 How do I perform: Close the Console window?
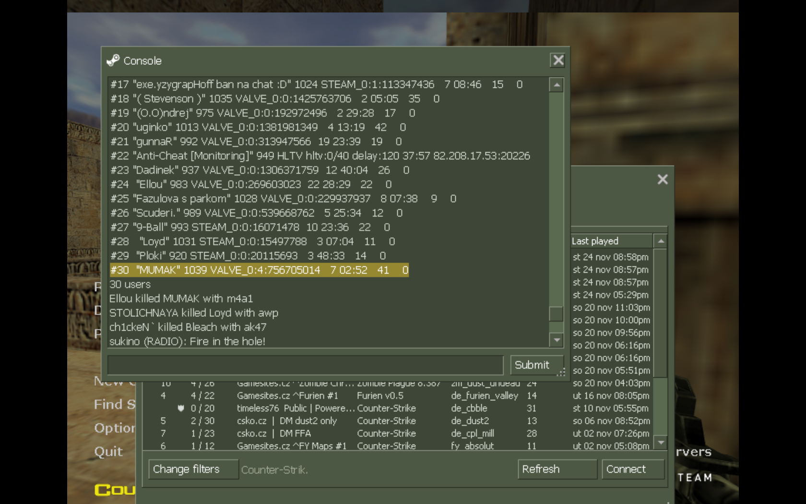(558, 60)
